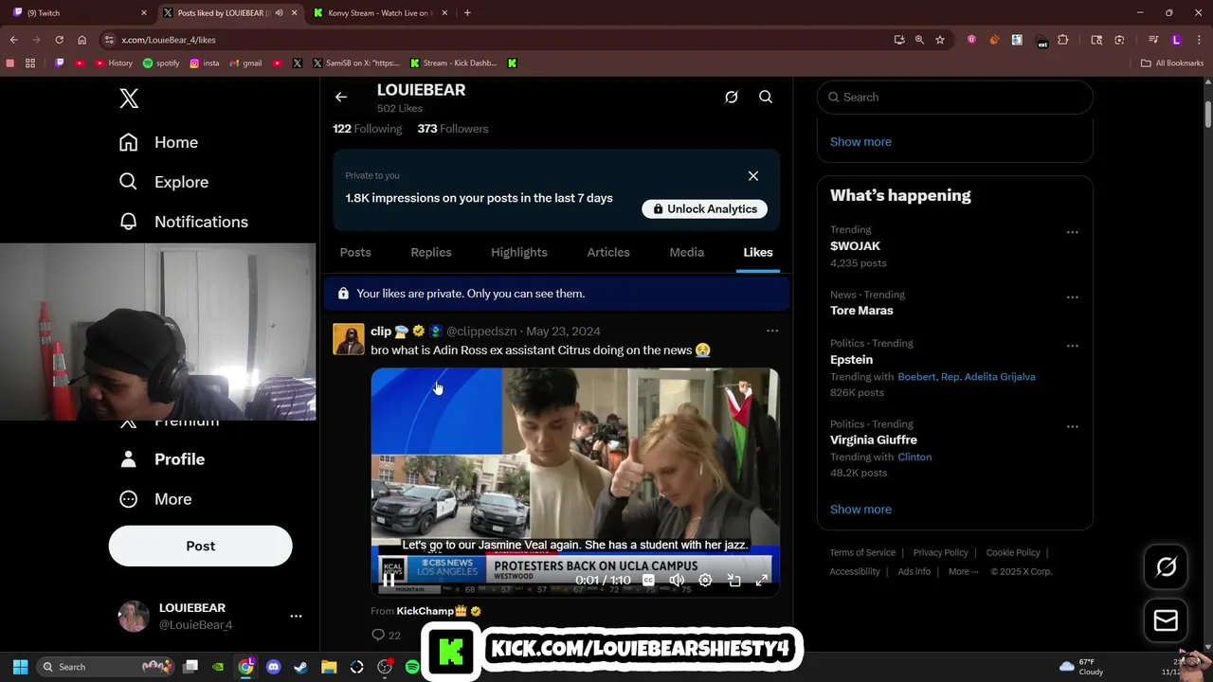Open the X logo home icon
Image resolution: width=1213 pixels, height=682 pixels.
coord(129,99)
